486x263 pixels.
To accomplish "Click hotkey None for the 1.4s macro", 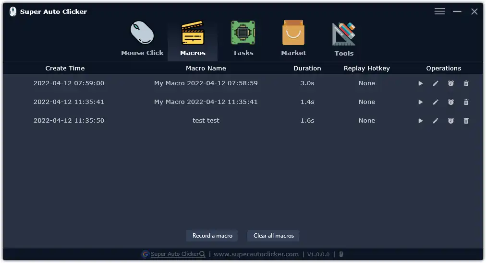I will point(367,102).
